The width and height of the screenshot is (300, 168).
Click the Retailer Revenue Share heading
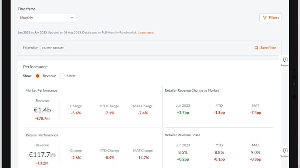pyautogui.click(x=182, y=135)
